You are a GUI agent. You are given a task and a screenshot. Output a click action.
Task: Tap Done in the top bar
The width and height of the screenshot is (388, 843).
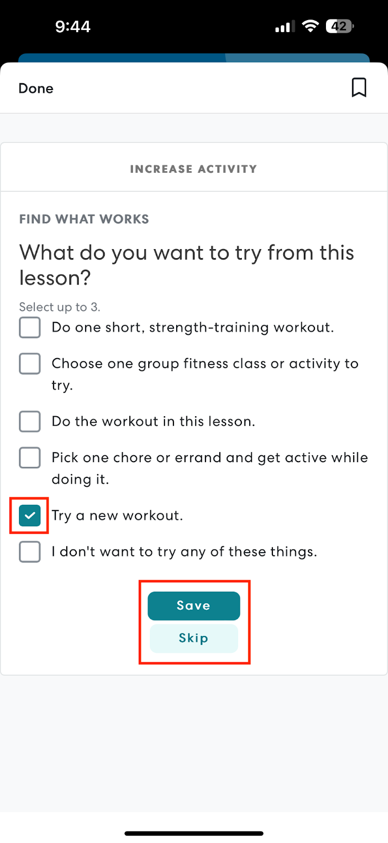(36, 88)
